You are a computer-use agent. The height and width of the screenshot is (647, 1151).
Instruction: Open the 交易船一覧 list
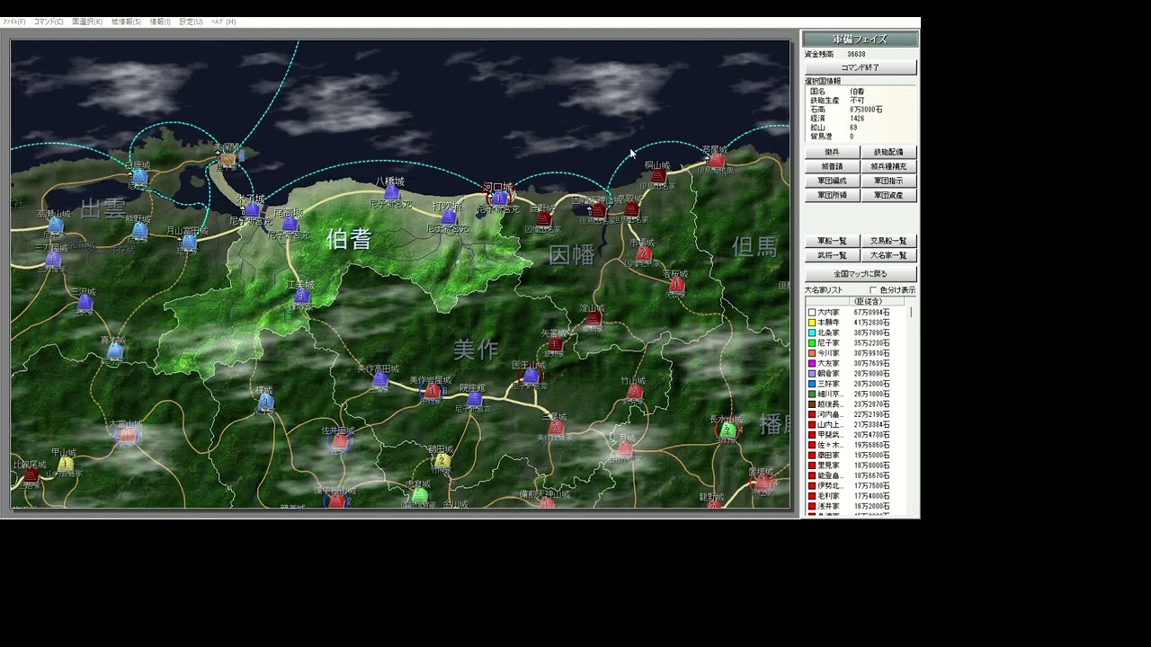click(x=888, y=241)
